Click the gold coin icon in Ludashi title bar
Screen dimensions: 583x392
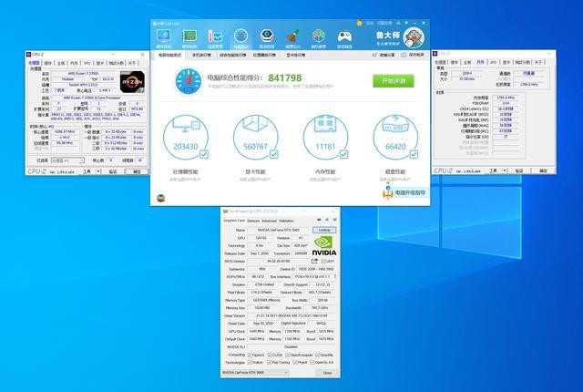[359, 23]
